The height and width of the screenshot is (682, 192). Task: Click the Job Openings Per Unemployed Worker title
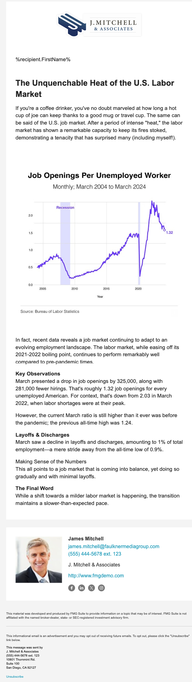coord(99,175)
